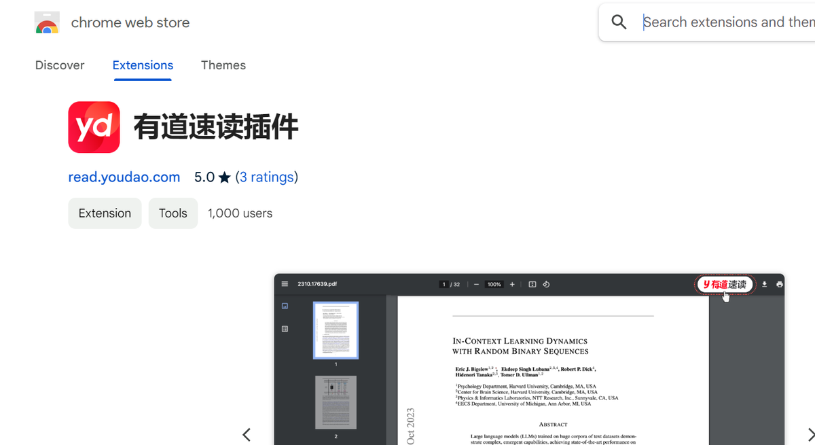This screenshot has width=815, height=445.
Task: Open the 3 ratings link
Action: click(x=267, y=177)
